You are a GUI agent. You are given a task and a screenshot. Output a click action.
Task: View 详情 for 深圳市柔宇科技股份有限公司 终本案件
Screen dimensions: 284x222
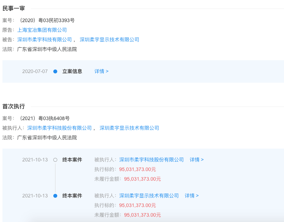[197, 160]
